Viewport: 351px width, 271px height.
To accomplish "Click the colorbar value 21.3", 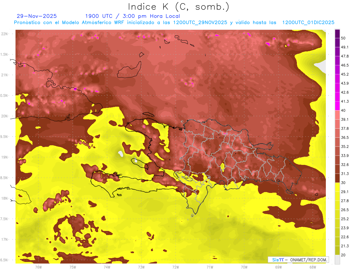I will tap(345, 246).
